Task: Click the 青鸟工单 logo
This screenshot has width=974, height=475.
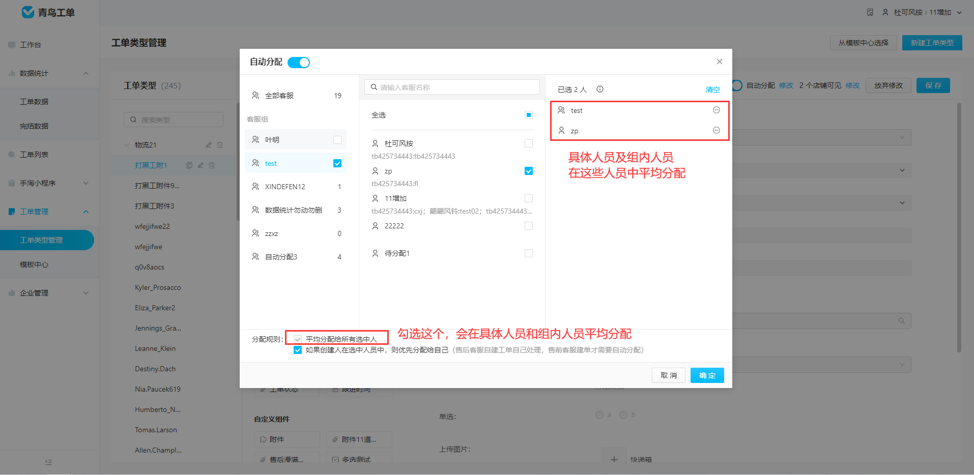Action: (x=48, y=12)
